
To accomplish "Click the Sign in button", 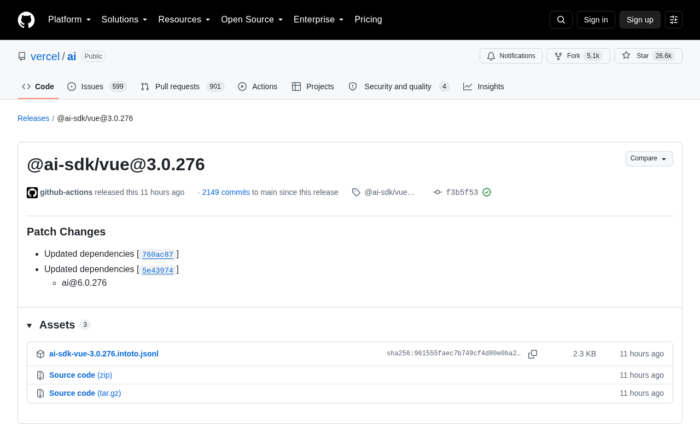I will click(596, 20).
